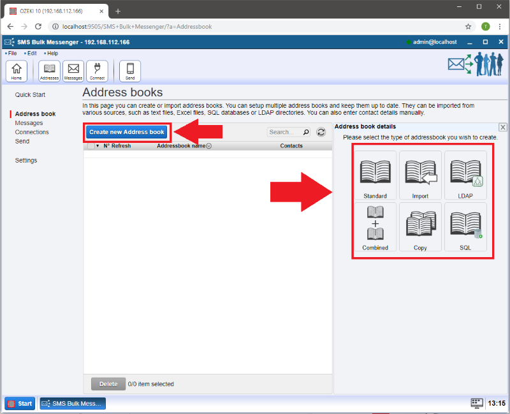This screenshot has width=510, height=414.
Task: Click Create new Address book button
Action: click(x=127, y=132)
